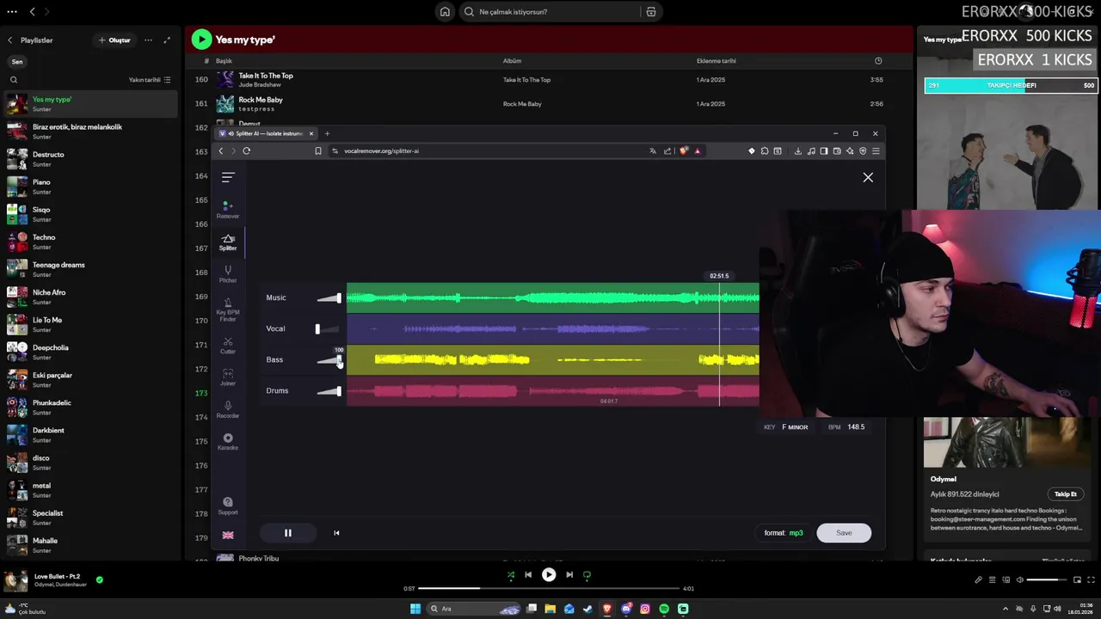Open Support in vocalremover sidebar

[x=228, y=506]
